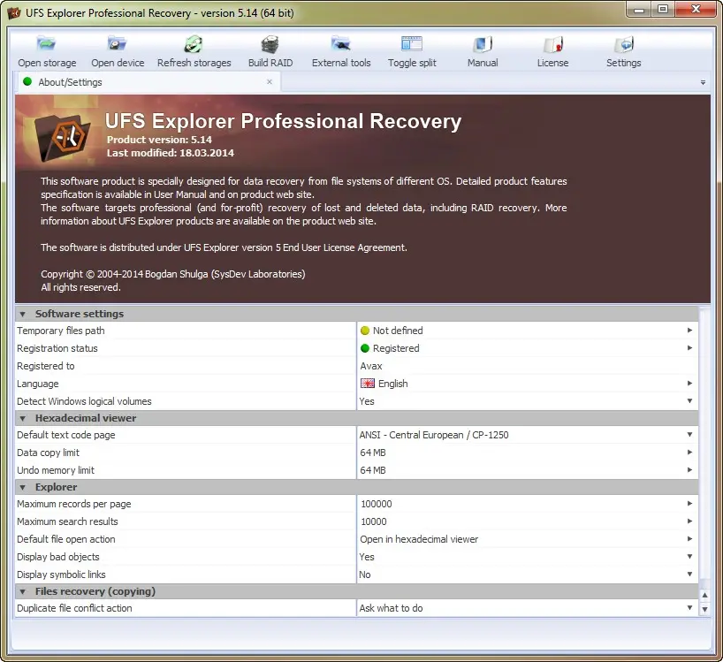Viewport: 723px width, 662px height.
Task: Click the settings list scroll up arrow
Action: [704, 595]
